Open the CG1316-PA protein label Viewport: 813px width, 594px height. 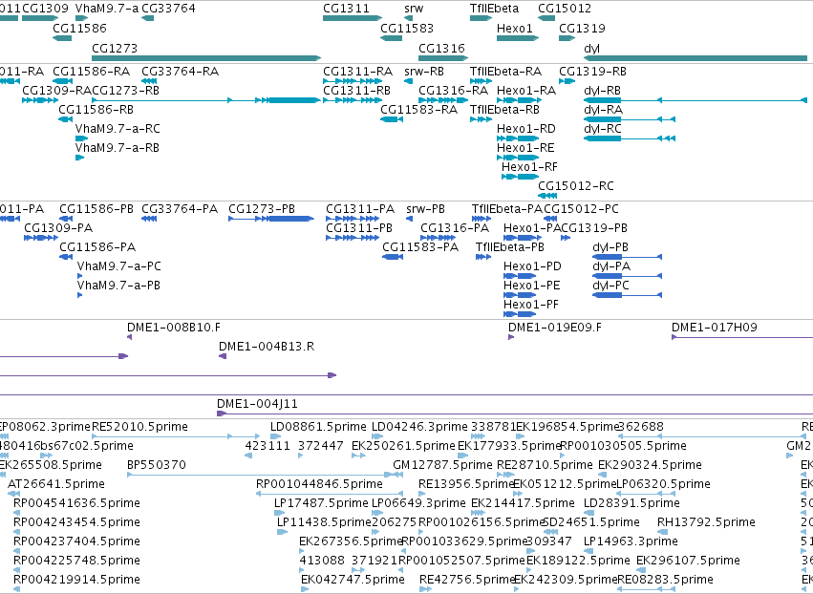coord(455,228)
